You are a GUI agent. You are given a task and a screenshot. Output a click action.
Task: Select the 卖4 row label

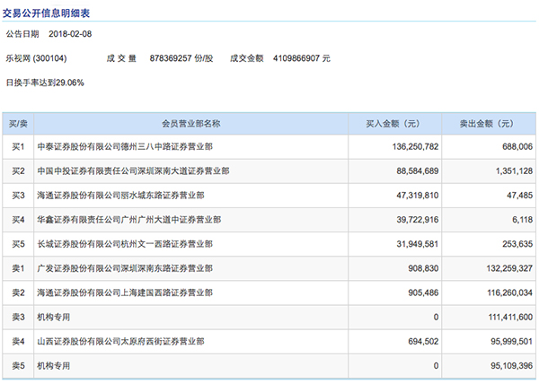(18, 342)
